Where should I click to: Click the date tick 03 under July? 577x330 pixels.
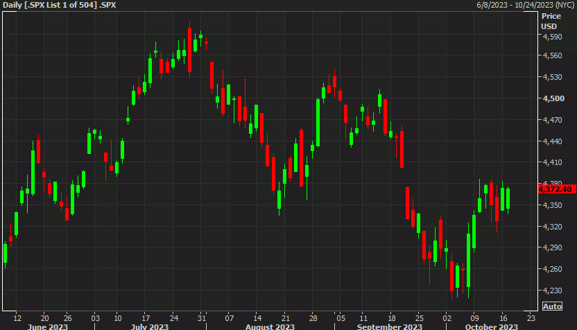(x=95, y=318)
